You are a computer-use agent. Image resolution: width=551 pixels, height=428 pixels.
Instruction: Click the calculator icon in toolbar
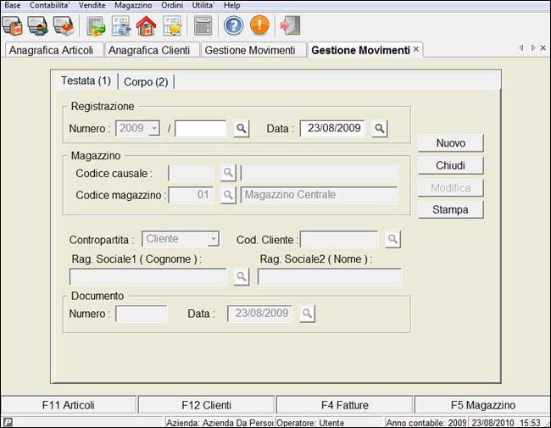pyautogui.click(x=203, y=25)
